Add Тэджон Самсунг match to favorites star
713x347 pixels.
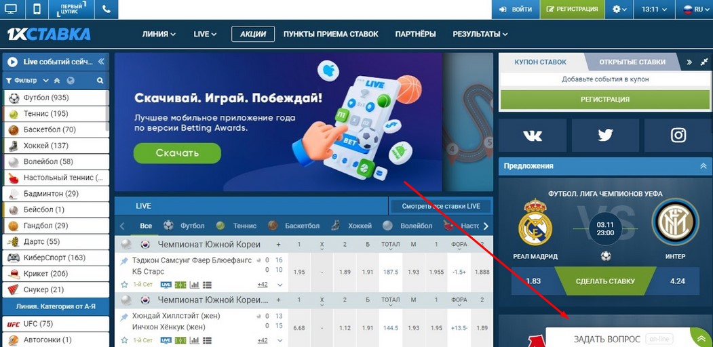(124, 285)
